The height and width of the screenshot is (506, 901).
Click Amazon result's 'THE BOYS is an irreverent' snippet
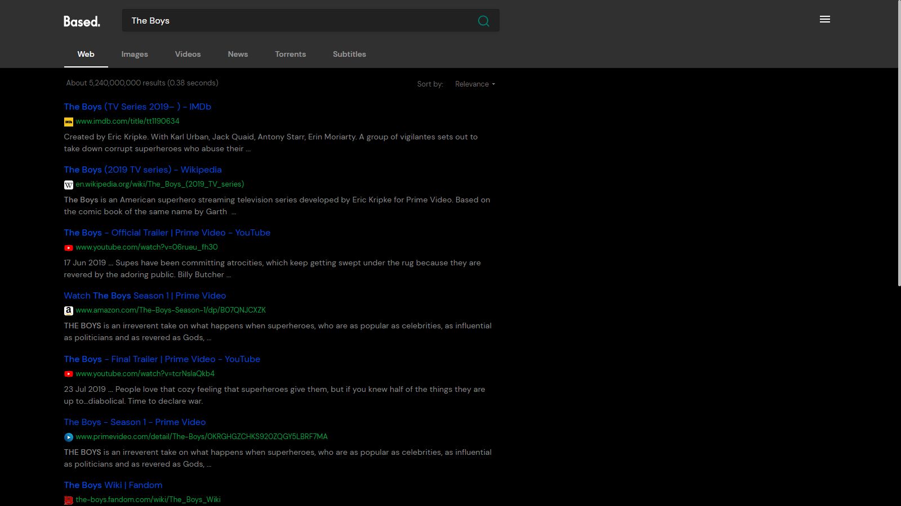pos(278,332)
